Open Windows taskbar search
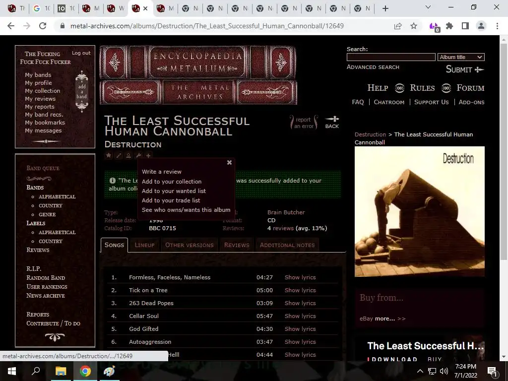The height and width of the screenshot is (381, 508). [36, 371]
